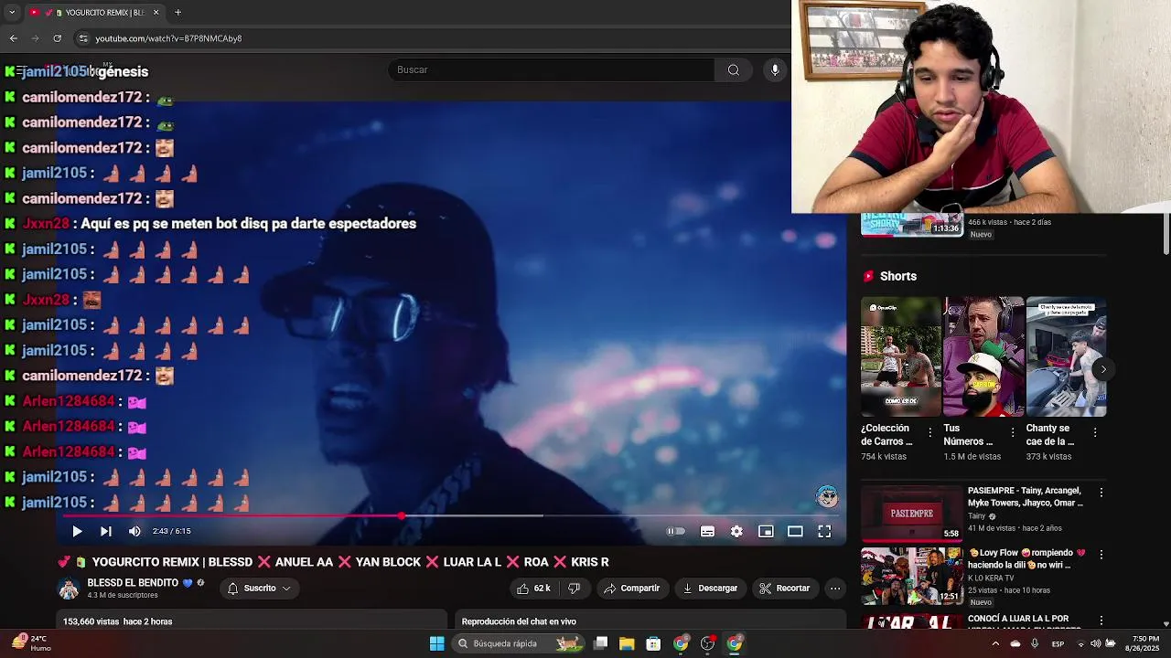
Task: Toggle subtitles in the video player
Action: (707, 531)
